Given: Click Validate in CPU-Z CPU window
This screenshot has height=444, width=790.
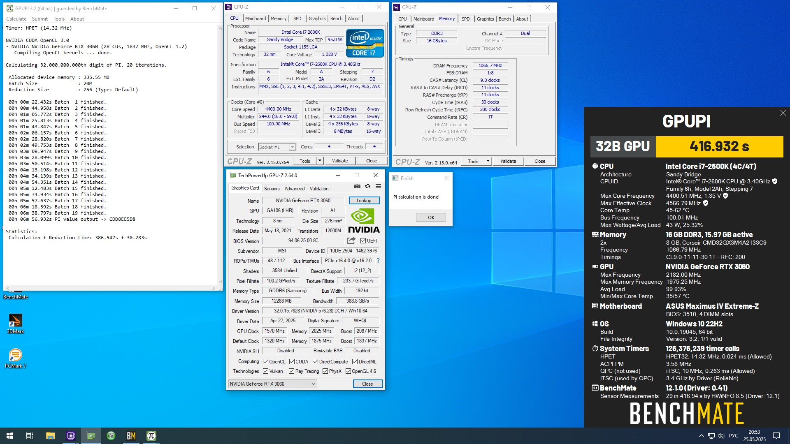Looking at the screenshot, I should pos(340,161).
